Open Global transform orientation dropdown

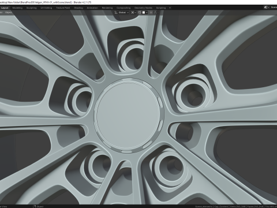pyautogui.click(x=122, y=13)
